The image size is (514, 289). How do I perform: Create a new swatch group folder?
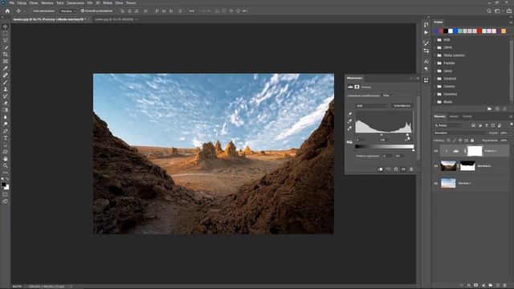pos(489,109)
